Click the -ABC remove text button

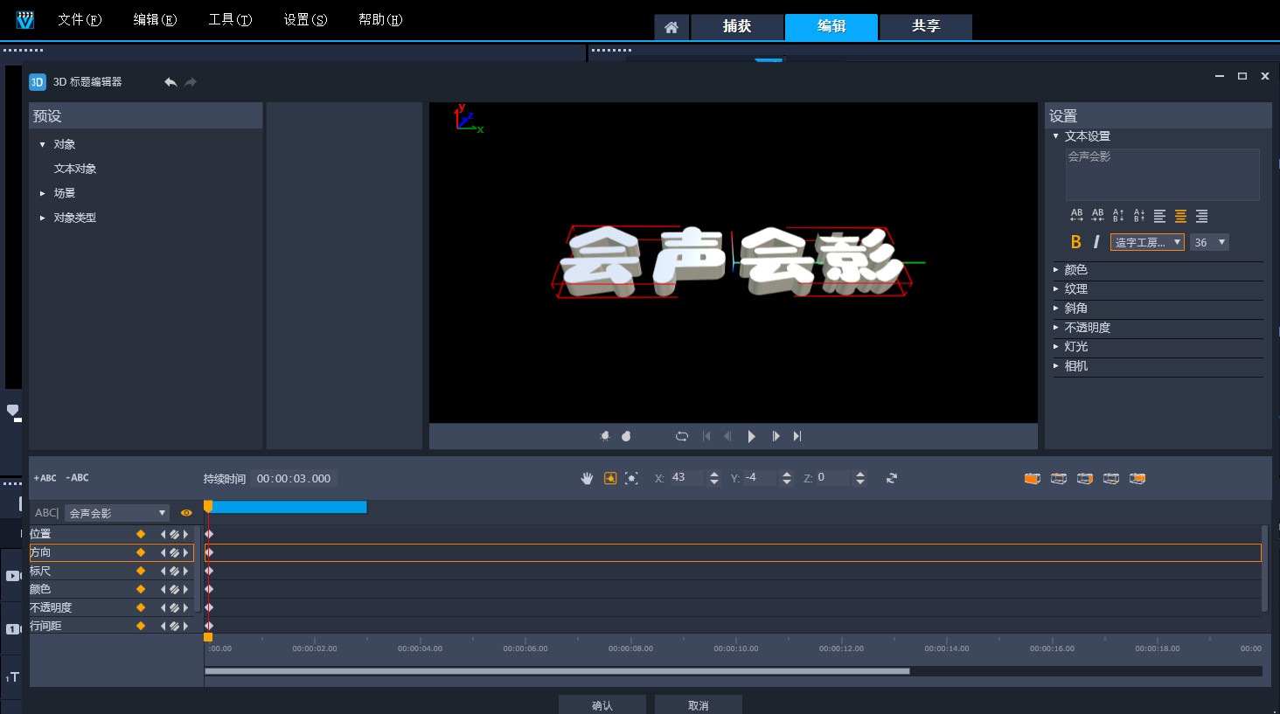tap(77, 478)
